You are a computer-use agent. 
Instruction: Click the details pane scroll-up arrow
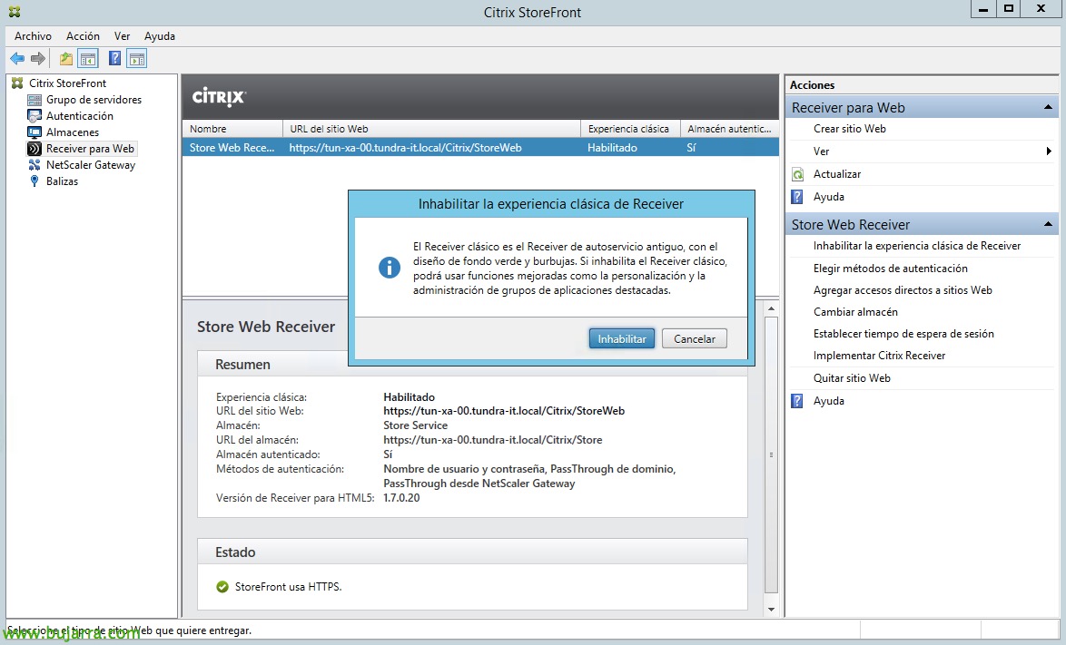tap(771, 309)
